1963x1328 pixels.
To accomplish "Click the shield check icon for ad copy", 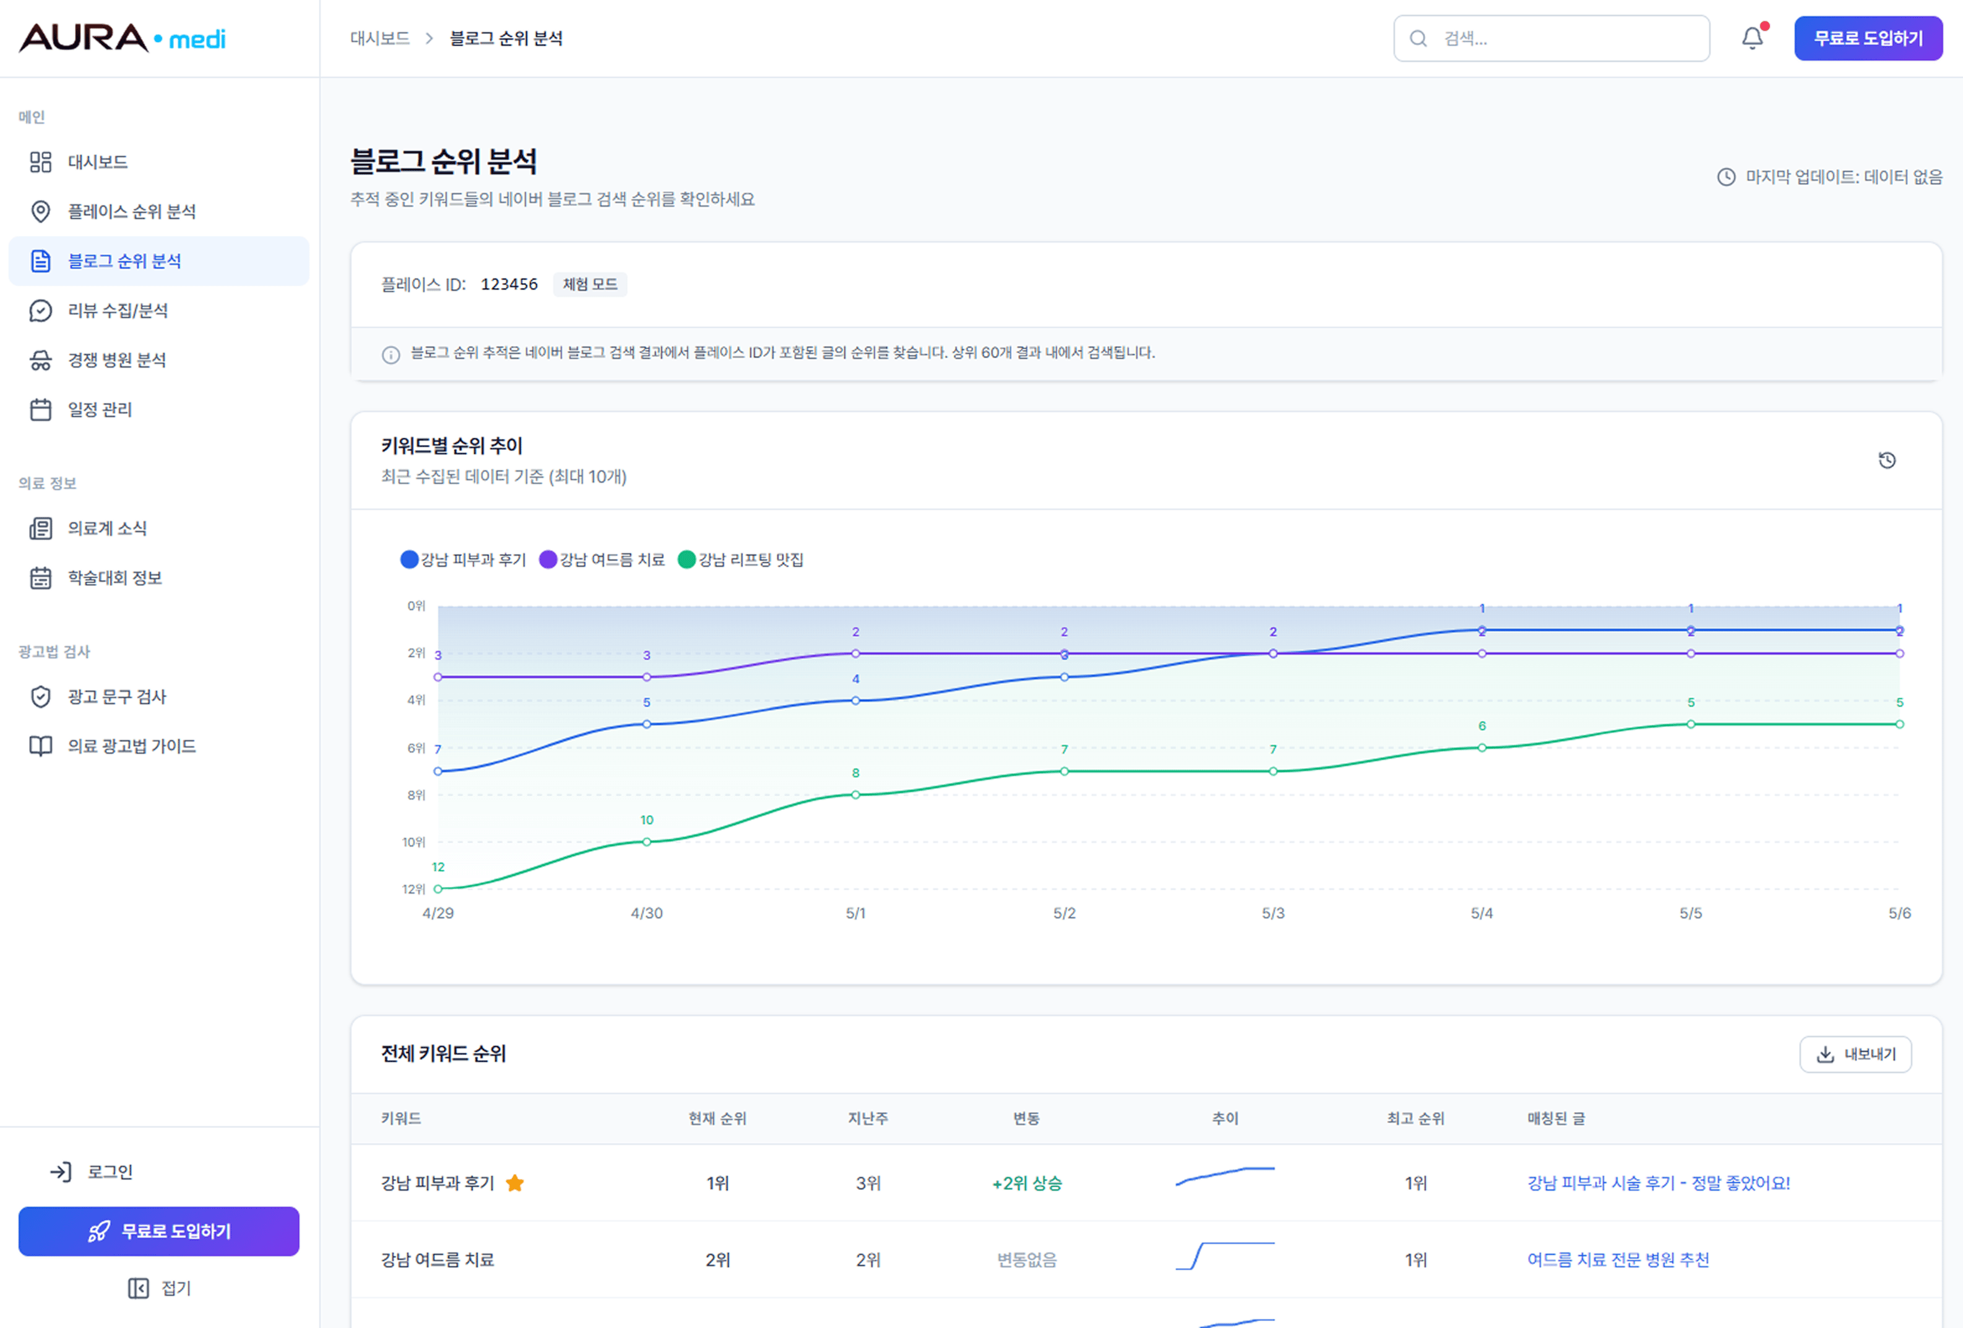I will [41, 696].
